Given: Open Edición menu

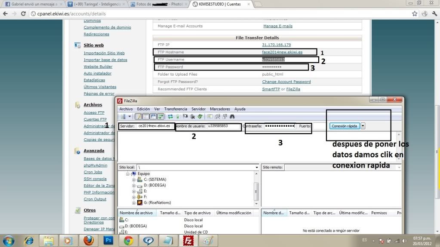Looking at the screenshot, I should pos(143,109).
